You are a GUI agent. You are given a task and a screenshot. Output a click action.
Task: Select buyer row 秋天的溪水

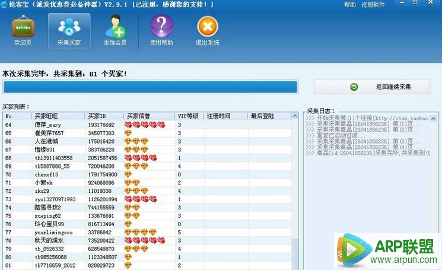click(x=147, y=240)
